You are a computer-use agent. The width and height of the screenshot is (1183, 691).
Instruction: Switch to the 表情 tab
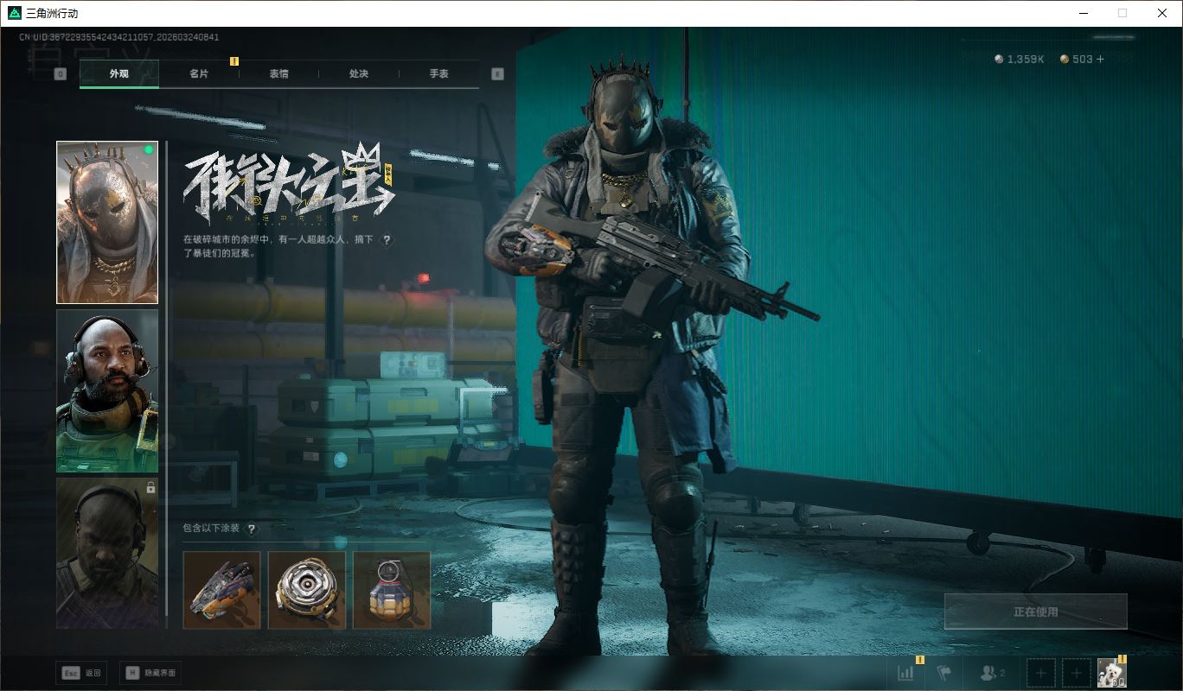[x=278, y=74]
